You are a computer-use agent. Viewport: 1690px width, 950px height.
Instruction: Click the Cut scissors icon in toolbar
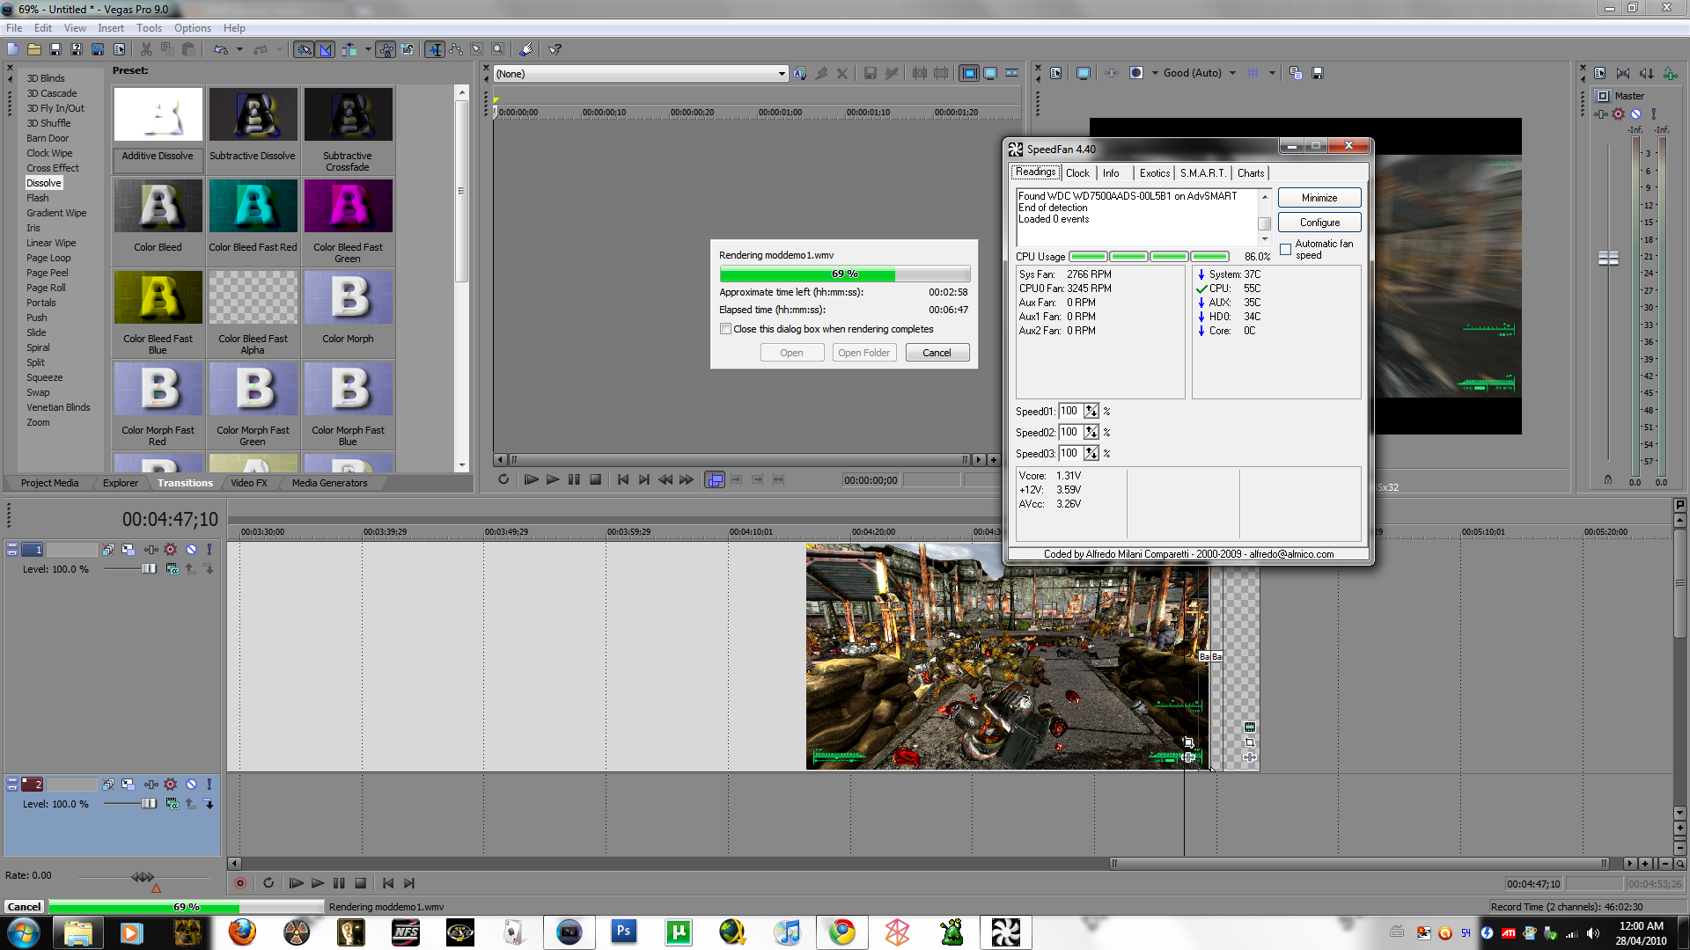[146, 49]
